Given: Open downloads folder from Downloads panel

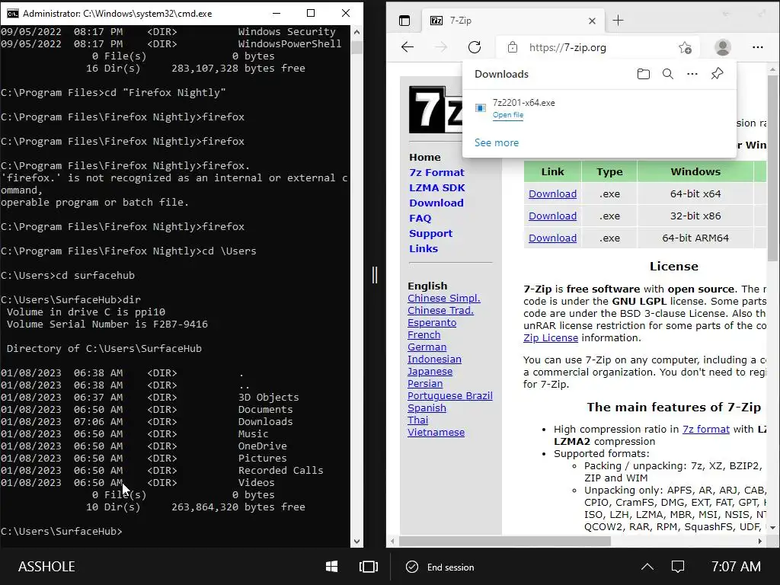Looking at the screenshot, I should point(643,74).
